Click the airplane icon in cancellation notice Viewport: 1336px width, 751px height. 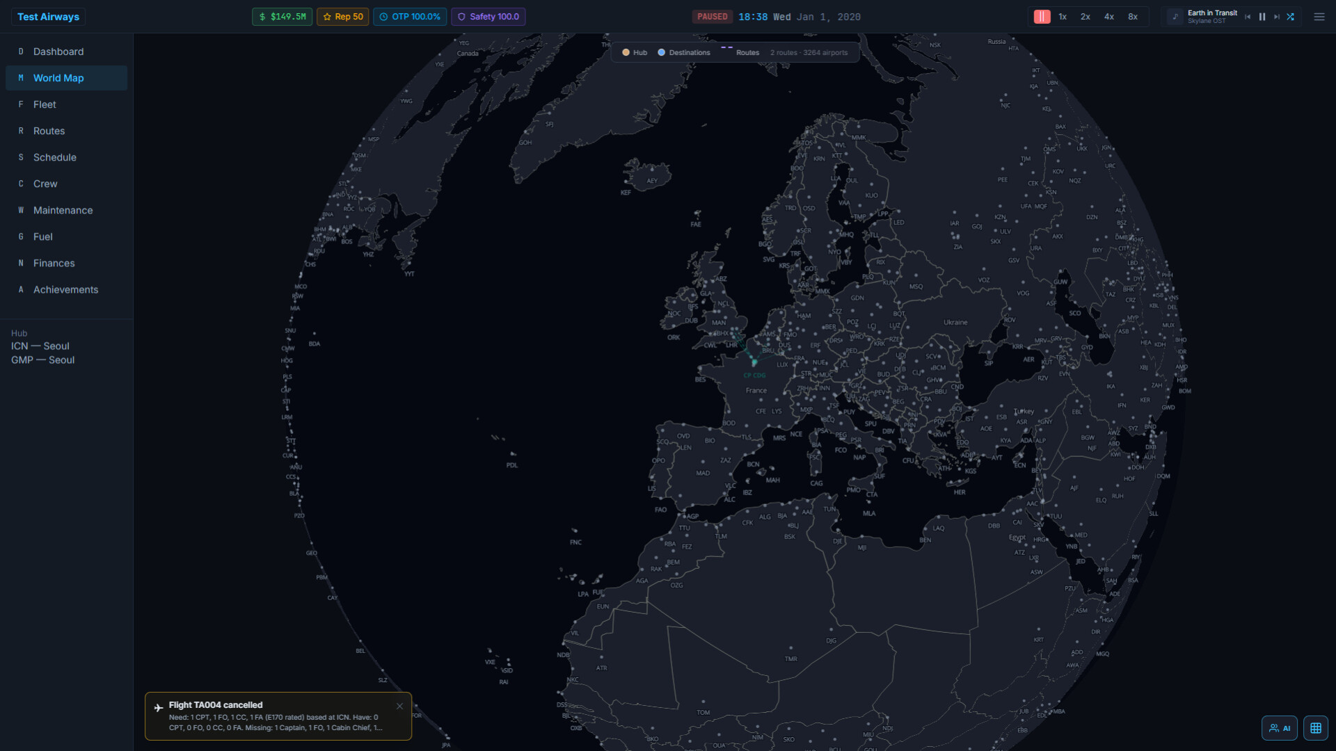159,708
